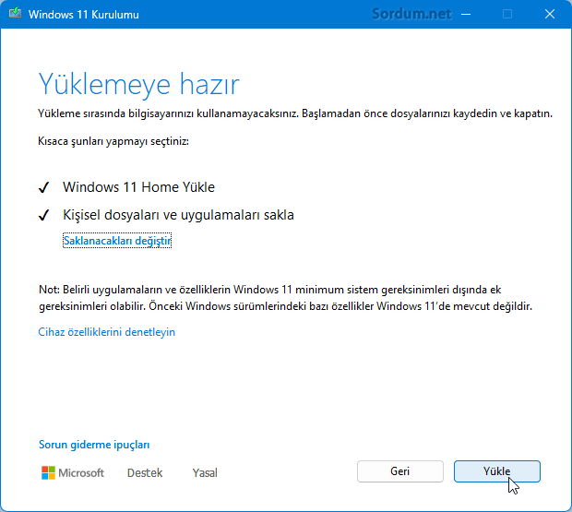Go back with the Geri button
Viewport: 572px width, 512px height.
coord(400,471)
